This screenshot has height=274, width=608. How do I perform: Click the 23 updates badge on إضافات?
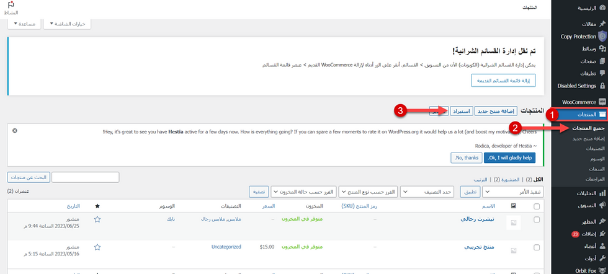coord(576,234)
